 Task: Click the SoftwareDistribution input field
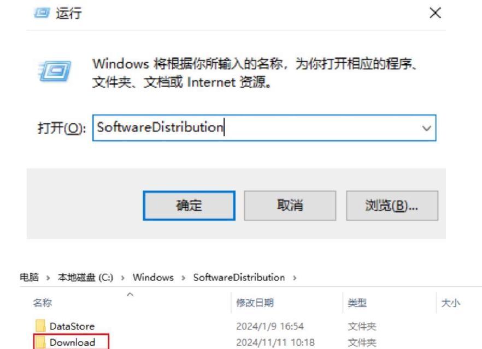click(264, 128)
